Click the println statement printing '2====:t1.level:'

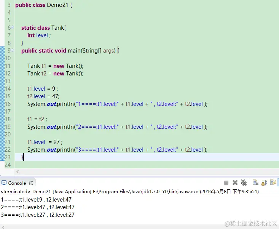coord(118,127)
